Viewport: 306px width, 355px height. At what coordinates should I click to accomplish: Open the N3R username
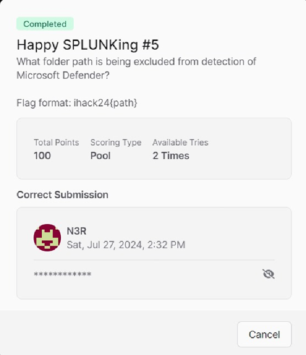pos(76,232)
